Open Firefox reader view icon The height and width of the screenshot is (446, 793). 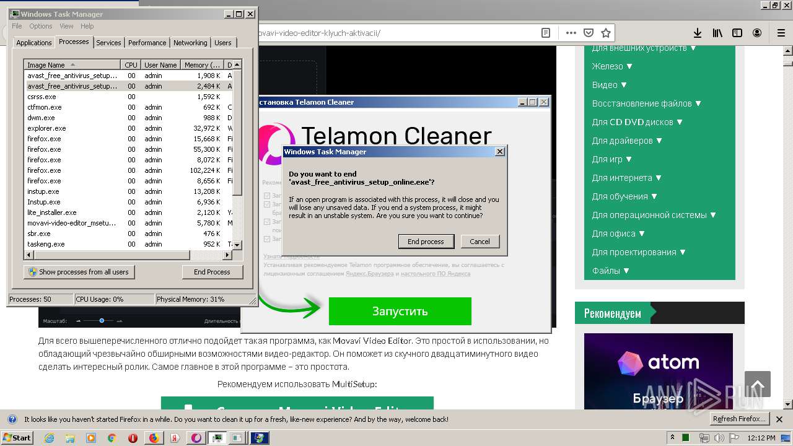click(x=546, y=33)
